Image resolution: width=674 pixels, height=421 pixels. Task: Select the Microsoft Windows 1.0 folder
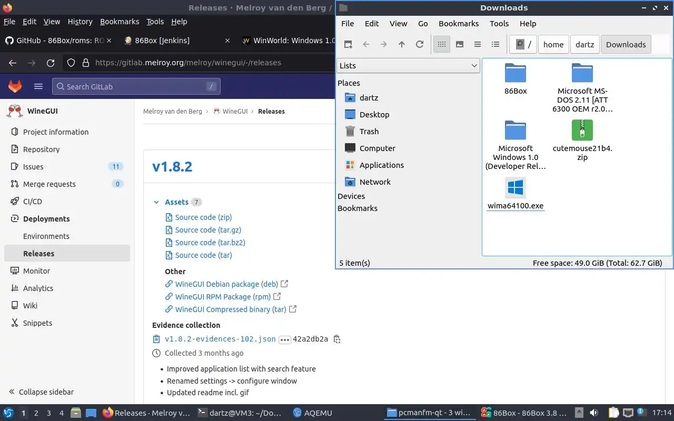[516, 145]
